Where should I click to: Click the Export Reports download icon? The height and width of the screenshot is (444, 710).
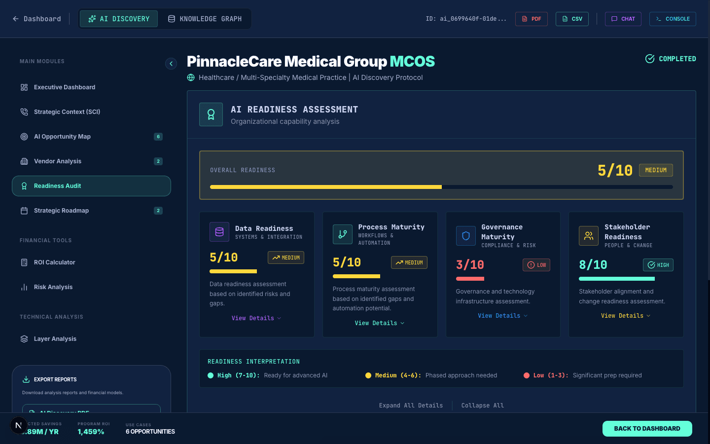click(x=26, y=379)
